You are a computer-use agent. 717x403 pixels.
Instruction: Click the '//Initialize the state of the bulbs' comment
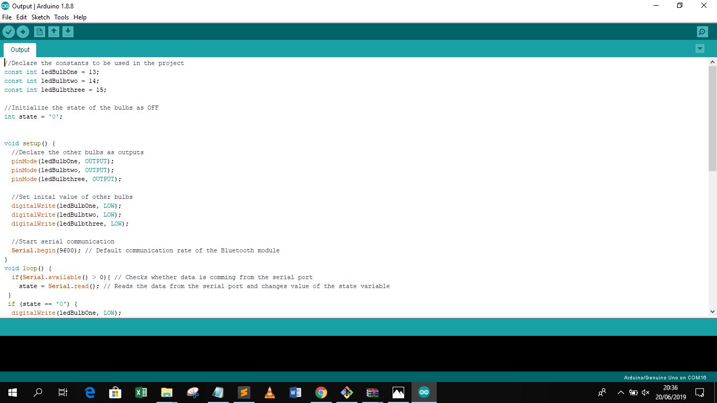click(x=81, y=108)
